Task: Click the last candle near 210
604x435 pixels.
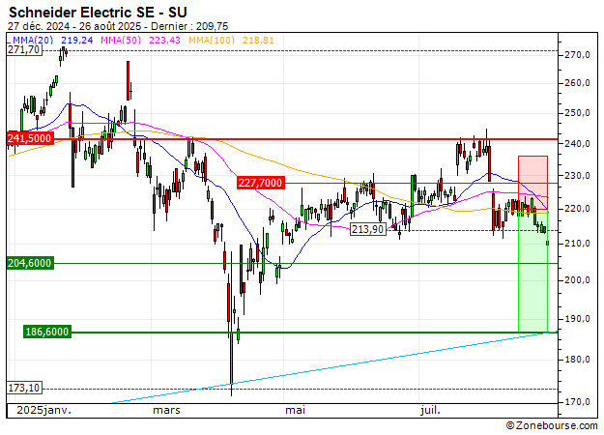Action: [x=548, y=243]
